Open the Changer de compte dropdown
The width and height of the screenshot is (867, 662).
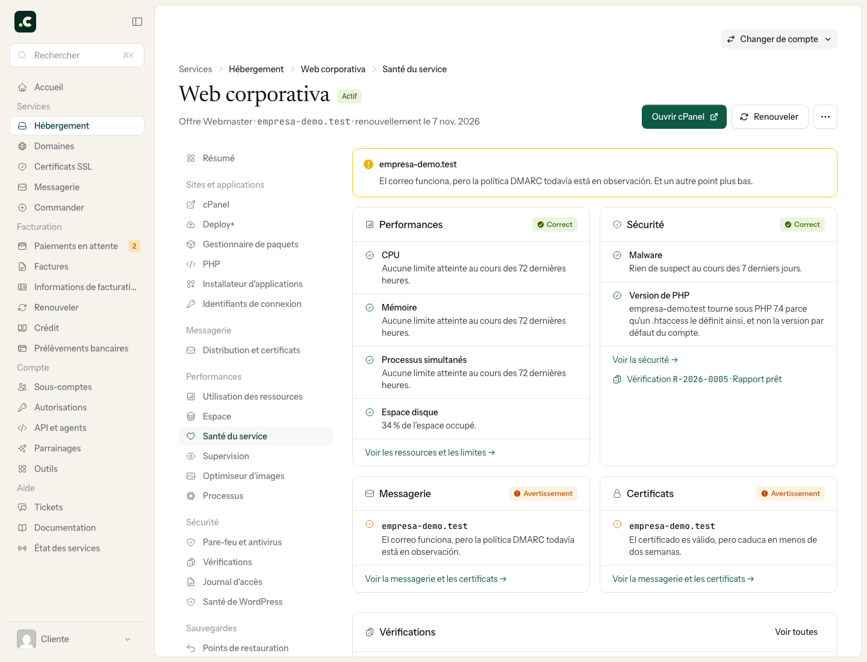coord(779,39)
